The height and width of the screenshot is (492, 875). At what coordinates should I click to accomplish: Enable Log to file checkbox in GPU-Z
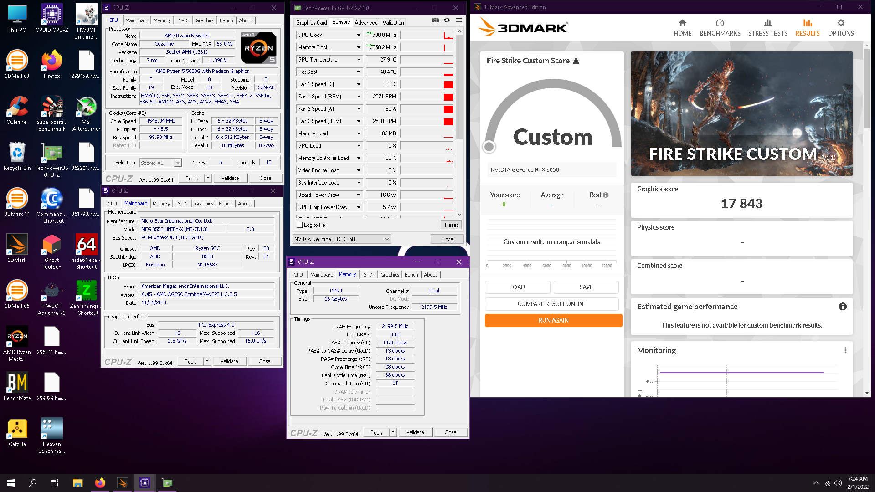[300, 225]
